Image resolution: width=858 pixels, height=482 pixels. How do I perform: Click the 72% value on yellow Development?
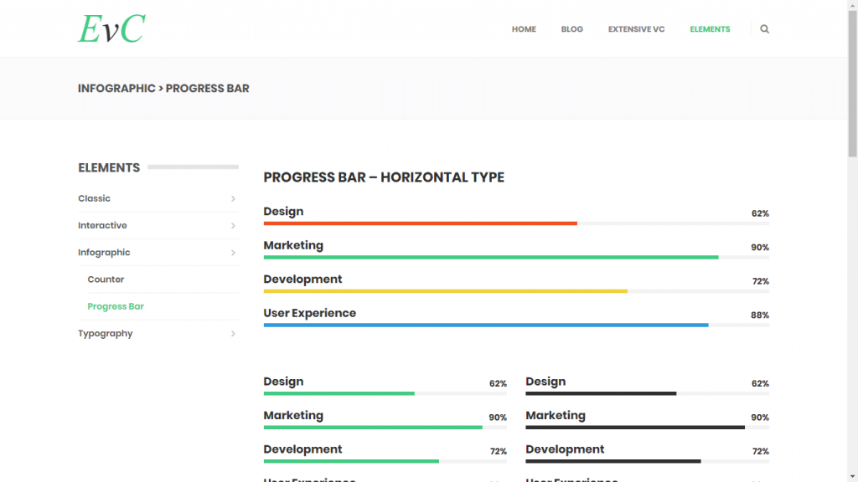(761, 281)
